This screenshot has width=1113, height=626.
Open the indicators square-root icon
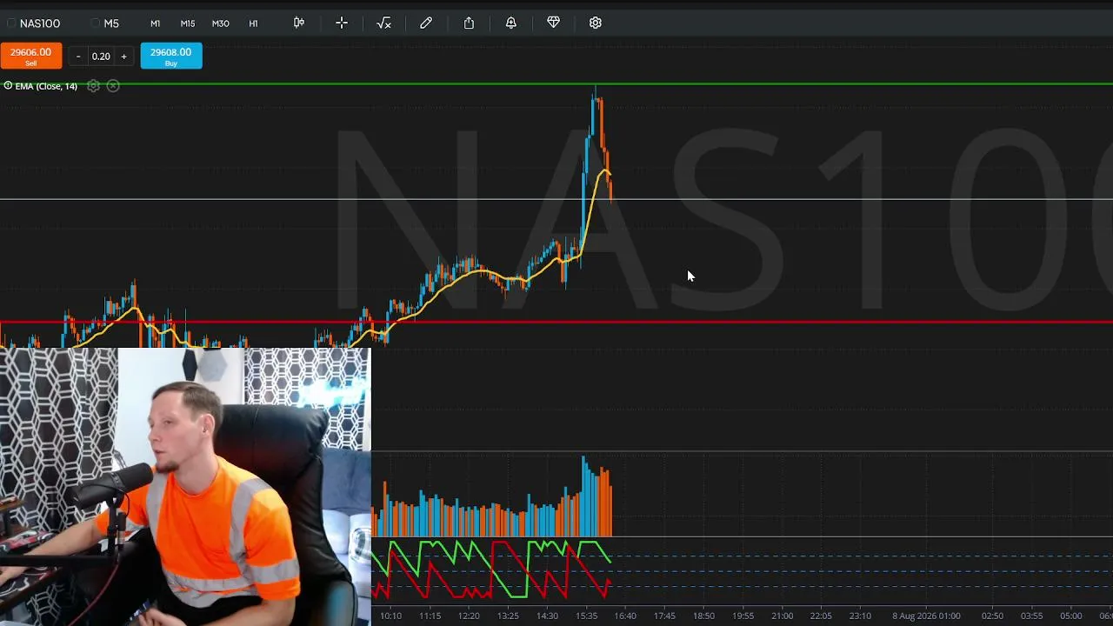pyautogui.click(x=383, y=23)
